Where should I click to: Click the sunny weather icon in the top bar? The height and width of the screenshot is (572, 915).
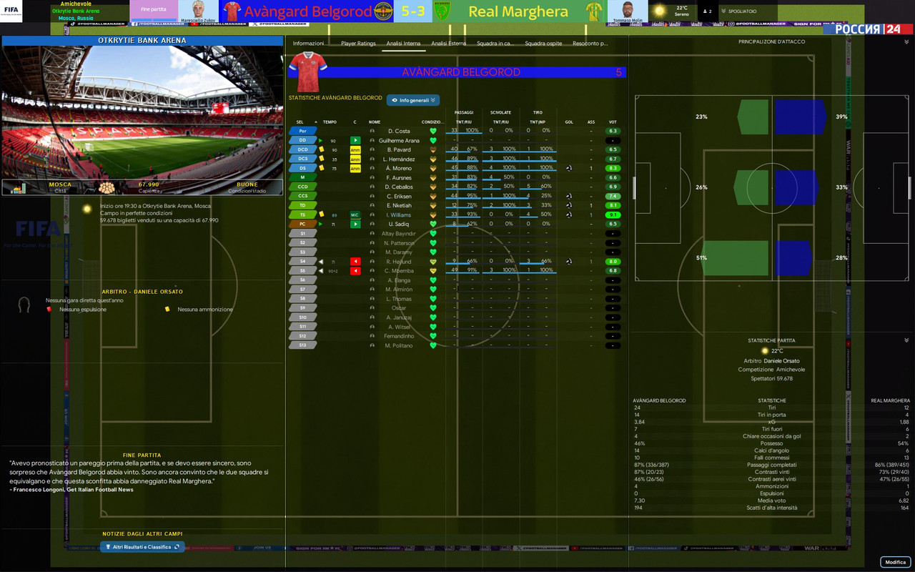[659, 11]
